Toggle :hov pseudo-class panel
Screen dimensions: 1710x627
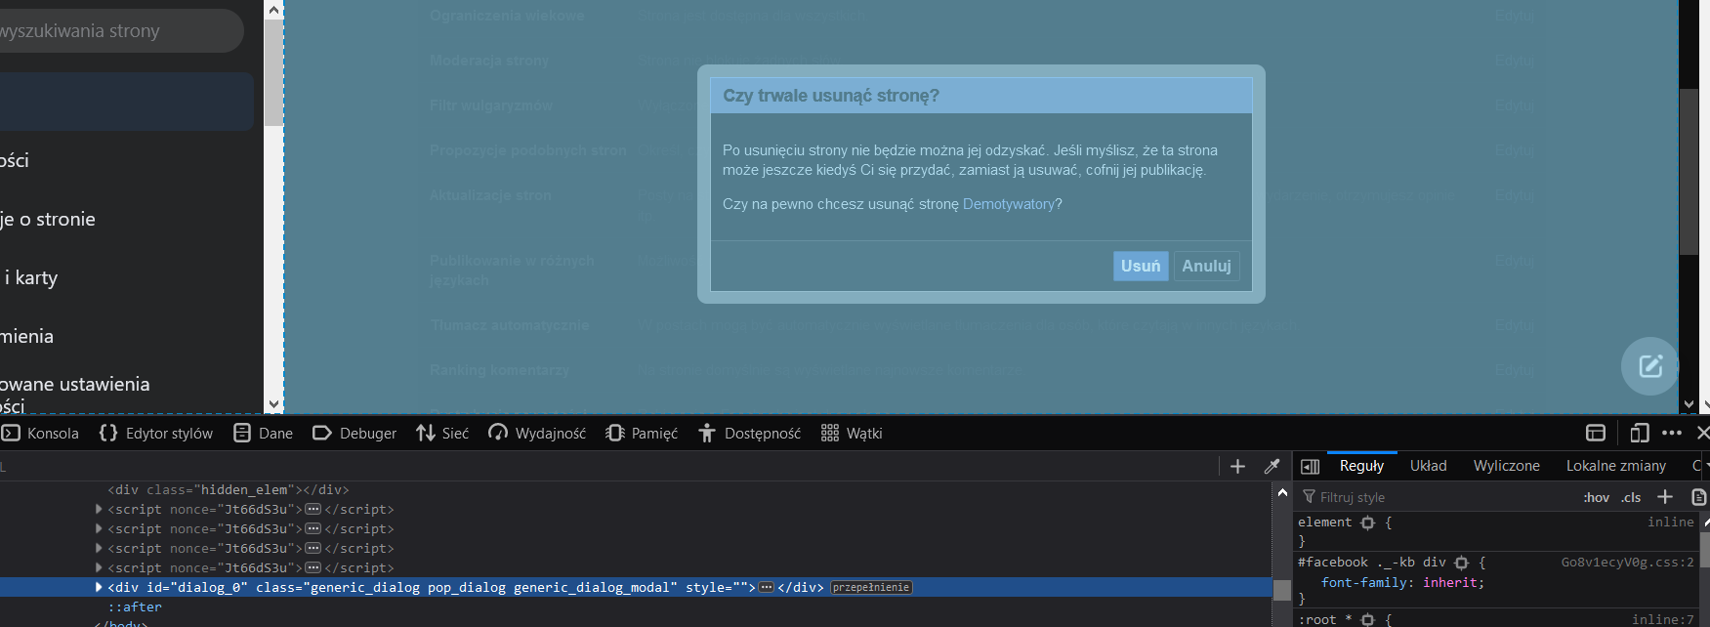[x=1597, y=497]
